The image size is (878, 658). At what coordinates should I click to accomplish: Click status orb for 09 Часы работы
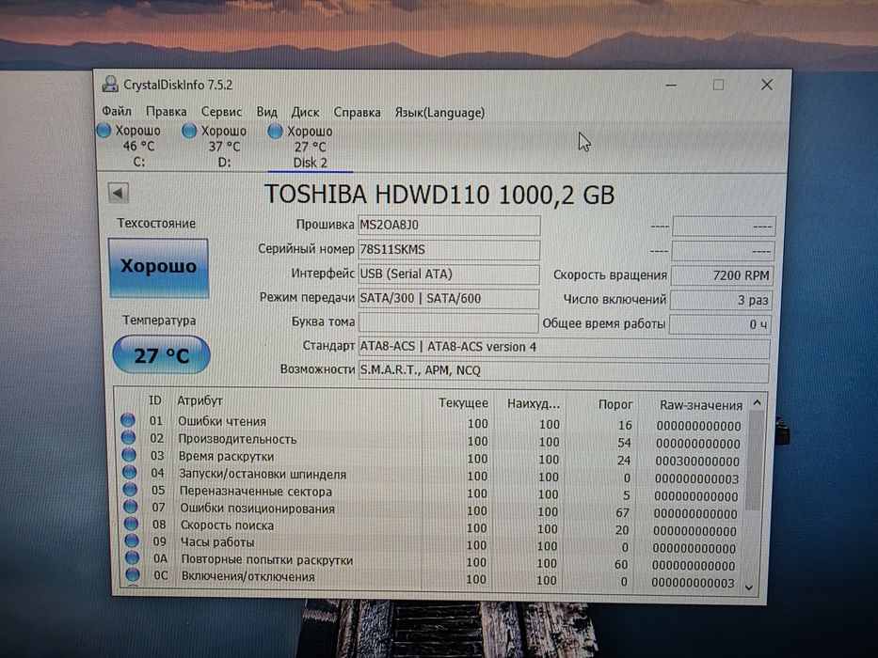tap(132, 540)
